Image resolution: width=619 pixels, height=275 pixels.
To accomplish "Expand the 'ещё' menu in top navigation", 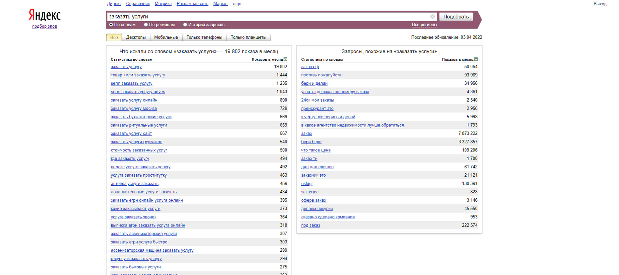I will point(237,4).
